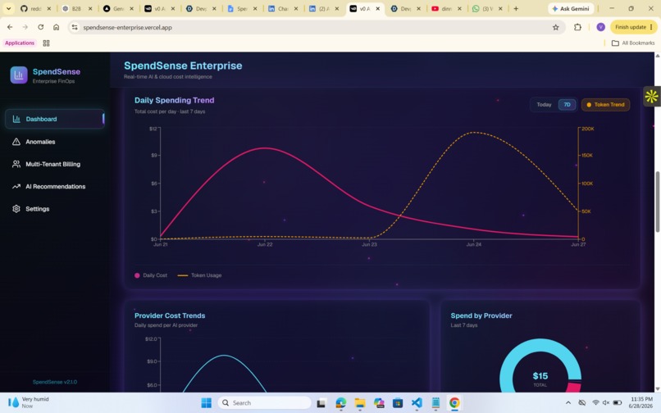Switch to the YouTube dinn tab

446,8
